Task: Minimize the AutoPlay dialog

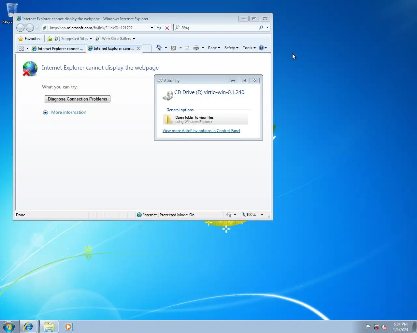Action: [233, 80]
